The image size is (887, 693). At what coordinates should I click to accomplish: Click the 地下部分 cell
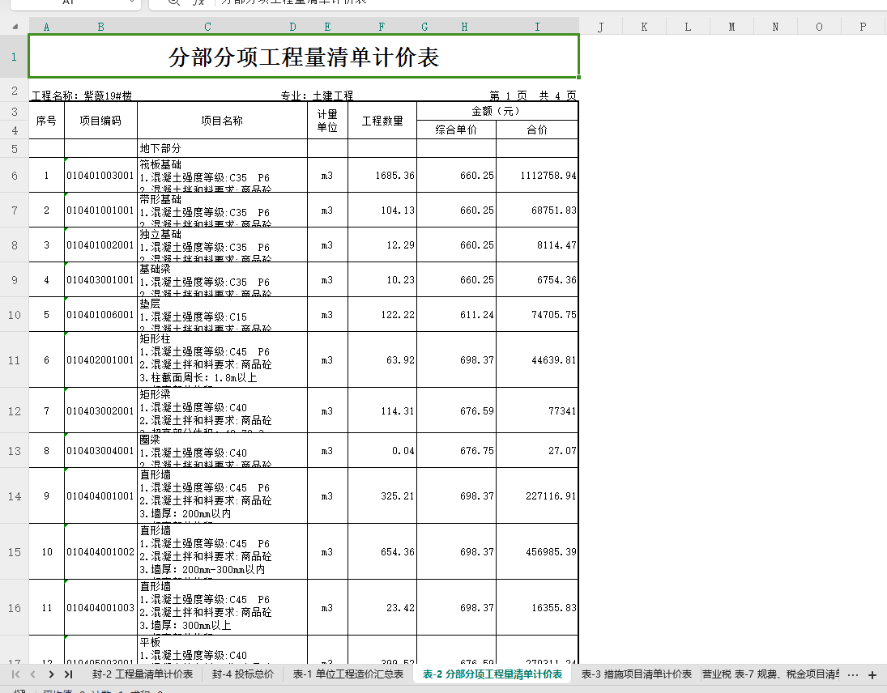pyautogui.click(x=222, y=148)
